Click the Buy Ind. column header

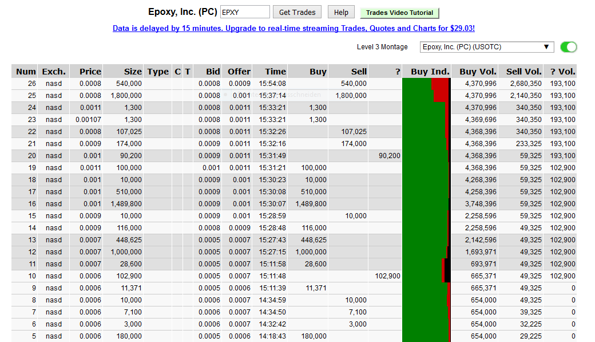click(430, 72)
